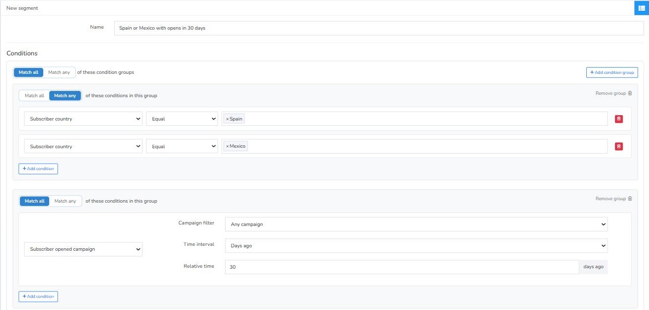Set condition groups to Match all
The width and height of the screenshot is (649, 310).
pyautogui.click(x=29, y=72)
